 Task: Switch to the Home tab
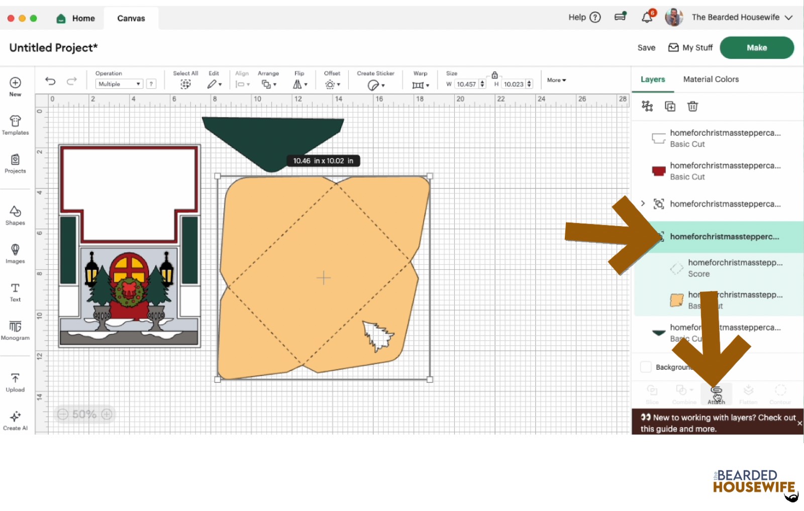click(x=76, y=19)
